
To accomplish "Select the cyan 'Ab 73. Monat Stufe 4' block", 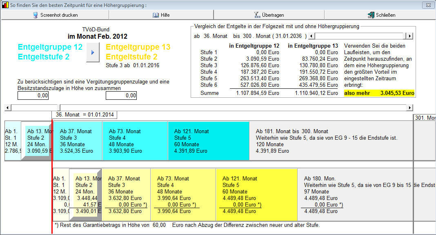I will (x=135, y=141).
